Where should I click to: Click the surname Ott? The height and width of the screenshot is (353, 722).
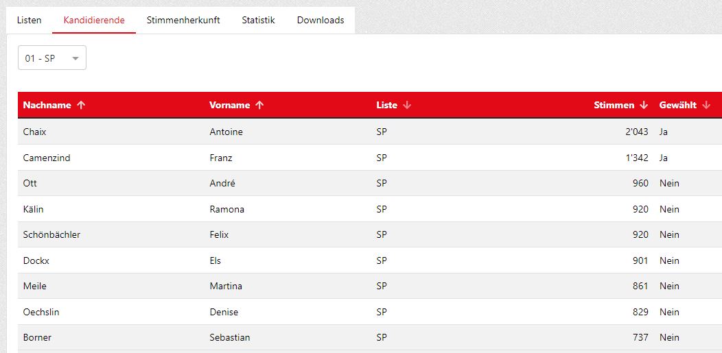click(30, 184)
